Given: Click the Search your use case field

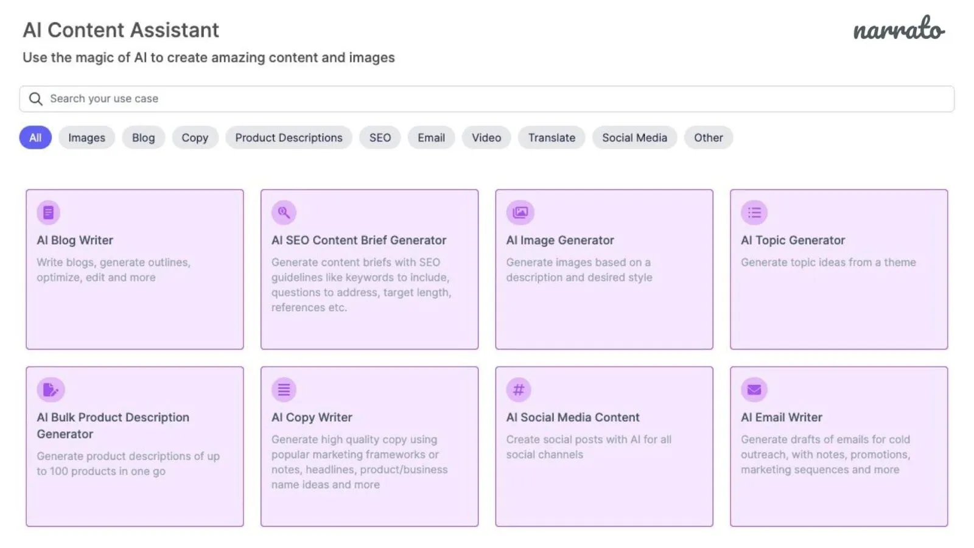Looking at the screenshot, I should coord(243,98).
